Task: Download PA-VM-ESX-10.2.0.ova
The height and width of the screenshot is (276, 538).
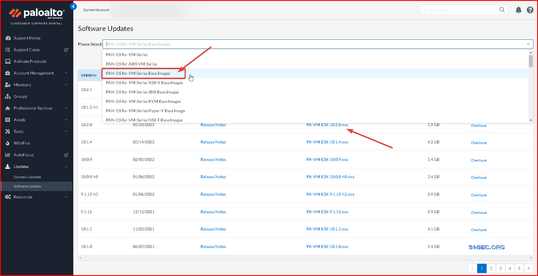Action: [x=327, y=125]
